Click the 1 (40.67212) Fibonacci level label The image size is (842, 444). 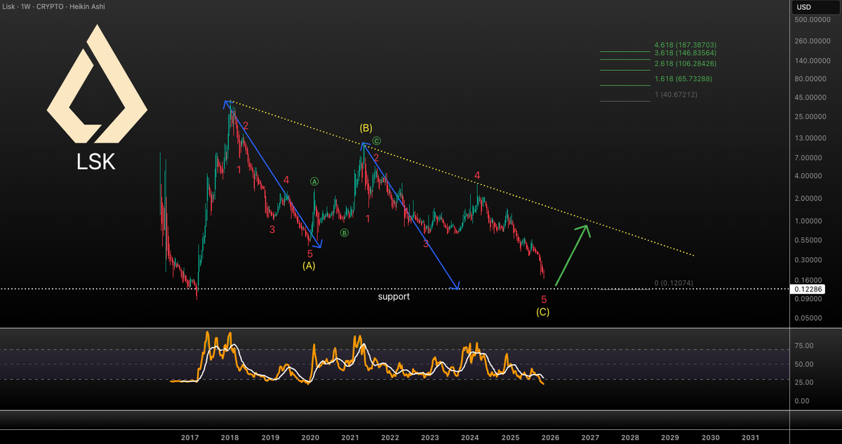[x=675, y=94]
